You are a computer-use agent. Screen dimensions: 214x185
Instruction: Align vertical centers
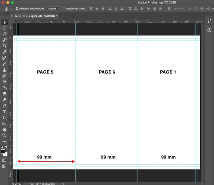pyautogui.click(x=97, y=9)
